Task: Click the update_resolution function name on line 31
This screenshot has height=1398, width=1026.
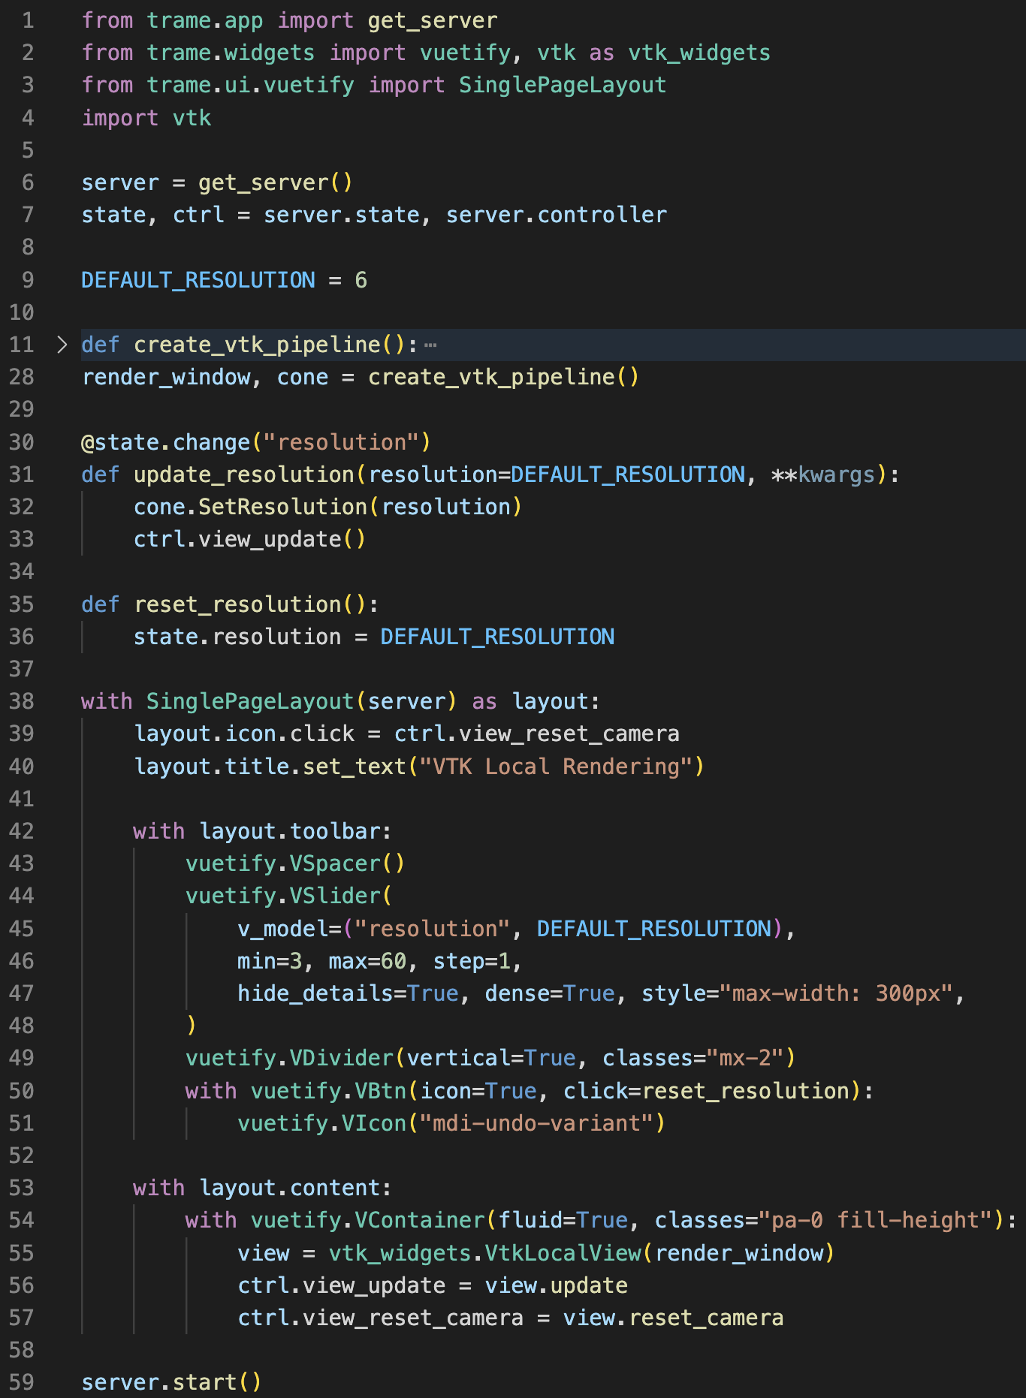Action: (243, 475)
